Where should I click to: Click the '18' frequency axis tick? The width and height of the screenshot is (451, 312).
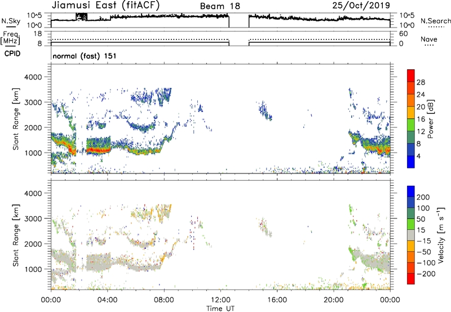point(38,34)
